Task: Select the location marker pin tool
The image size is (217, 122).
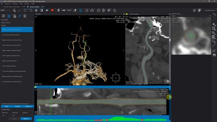Action: 58,10
